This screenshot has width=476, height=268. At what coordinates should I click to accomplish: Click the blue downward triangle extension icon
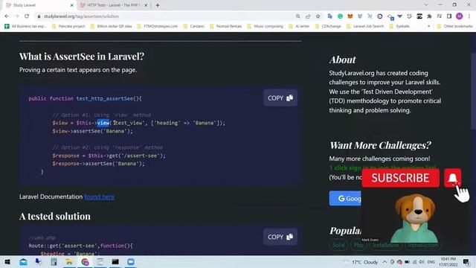pos(400,16)
